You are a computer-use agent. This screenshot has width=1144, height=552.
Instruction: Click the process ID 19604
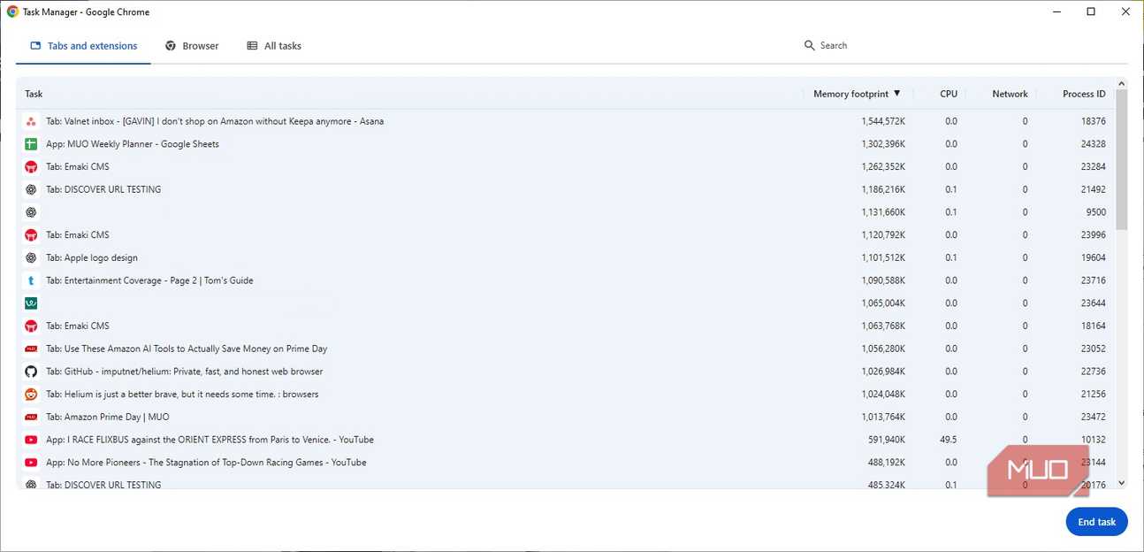coord(1093,257)
